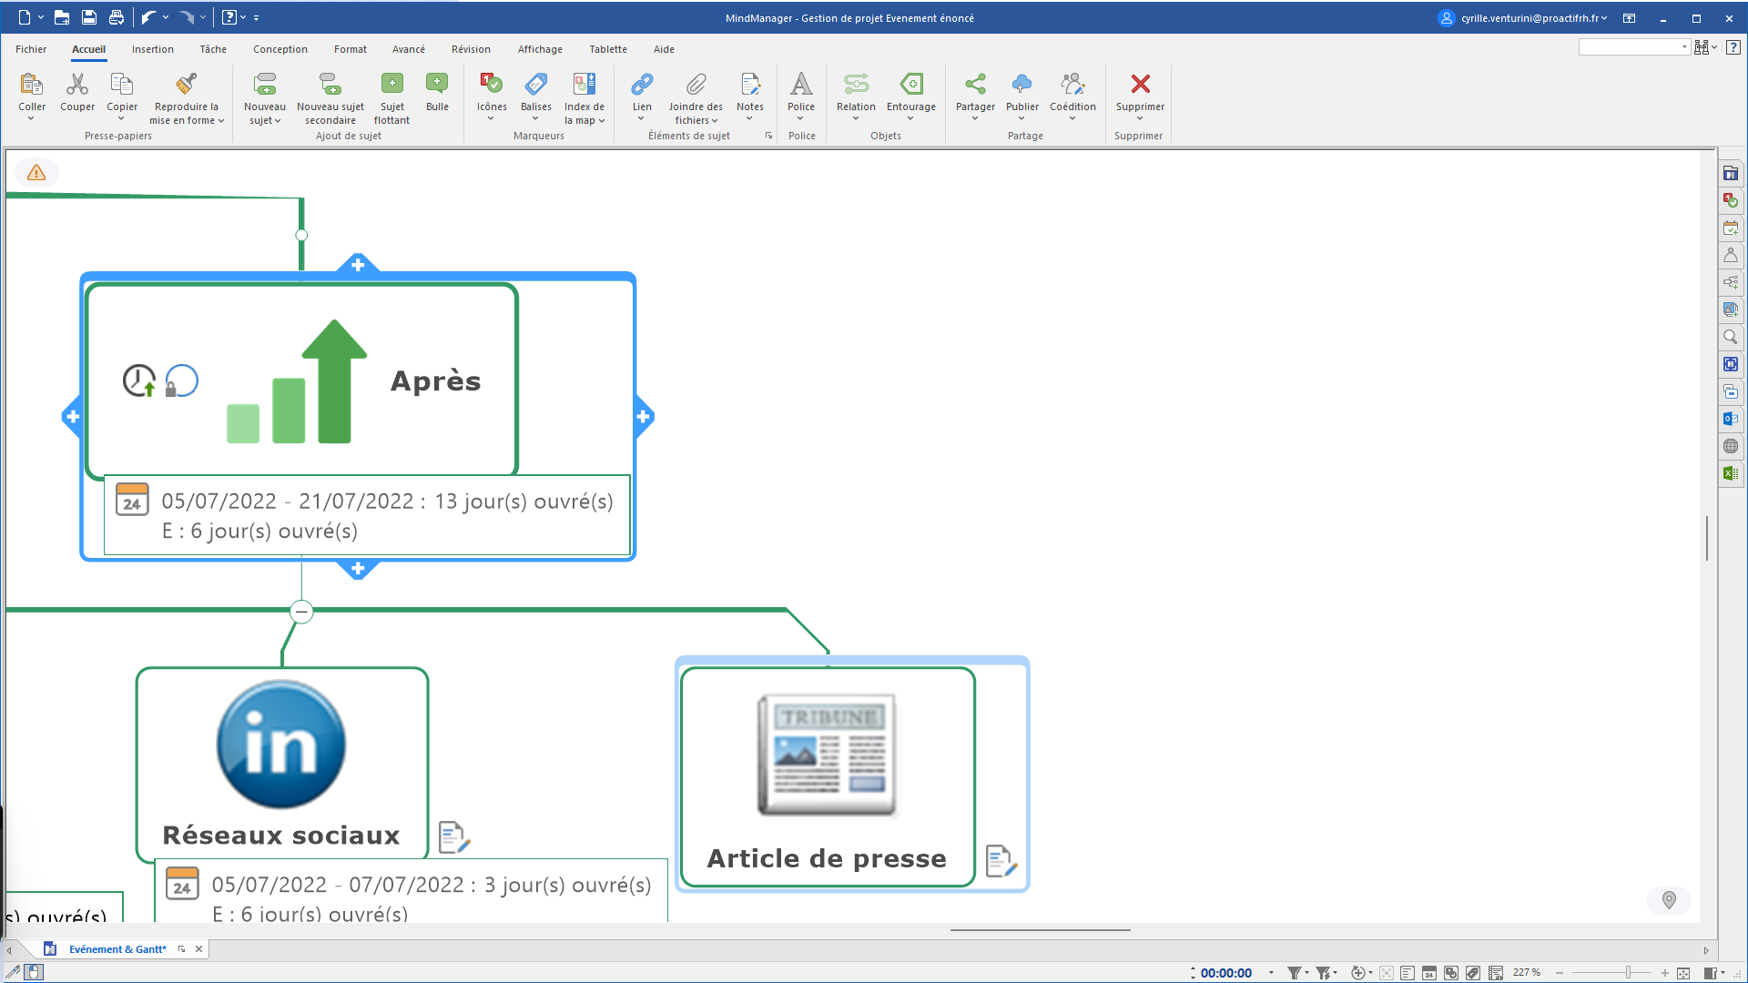The height and width of the screenshot is (983, 1748).
Task: Switch to the Affichage ribbon tab
Action: (x=540, y=49)
